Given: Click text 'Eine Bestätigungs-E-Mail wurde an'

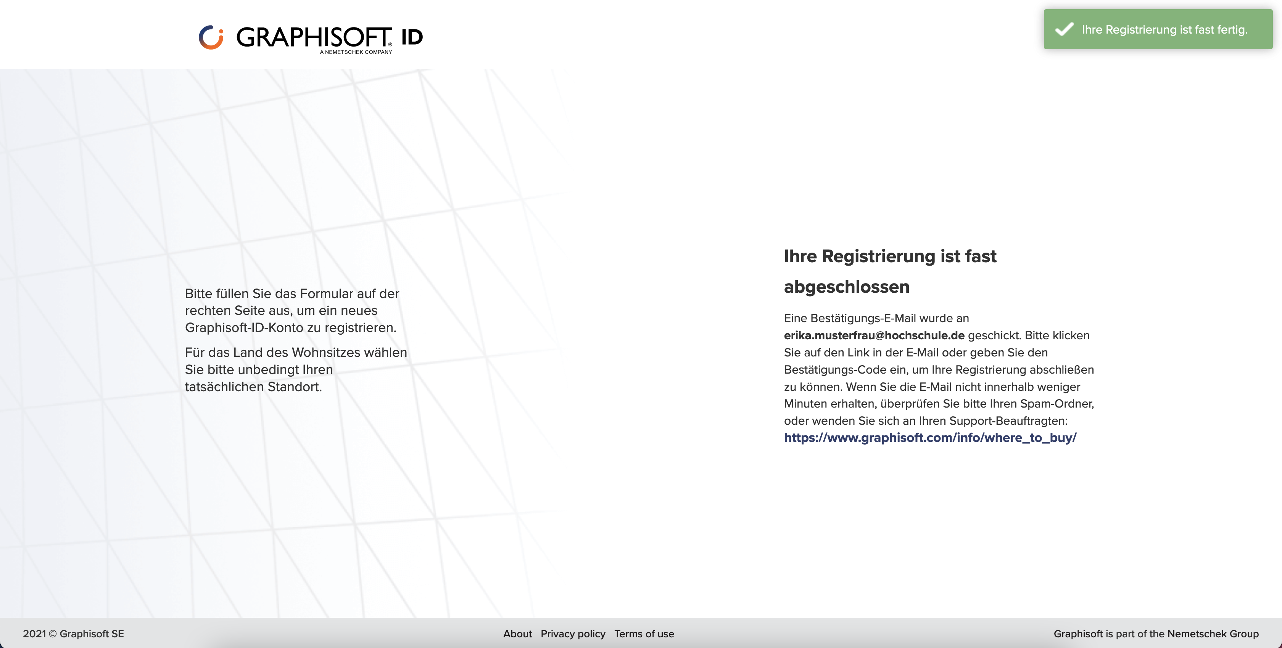Looking at the screenshot, I should tap(876, 318).
